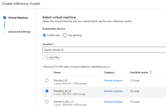Click the Available quota column header

click(x=139, y=72)
